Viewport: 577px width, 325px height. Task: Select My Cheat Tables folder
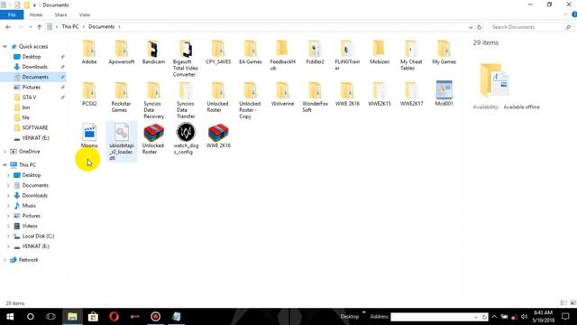411,55
